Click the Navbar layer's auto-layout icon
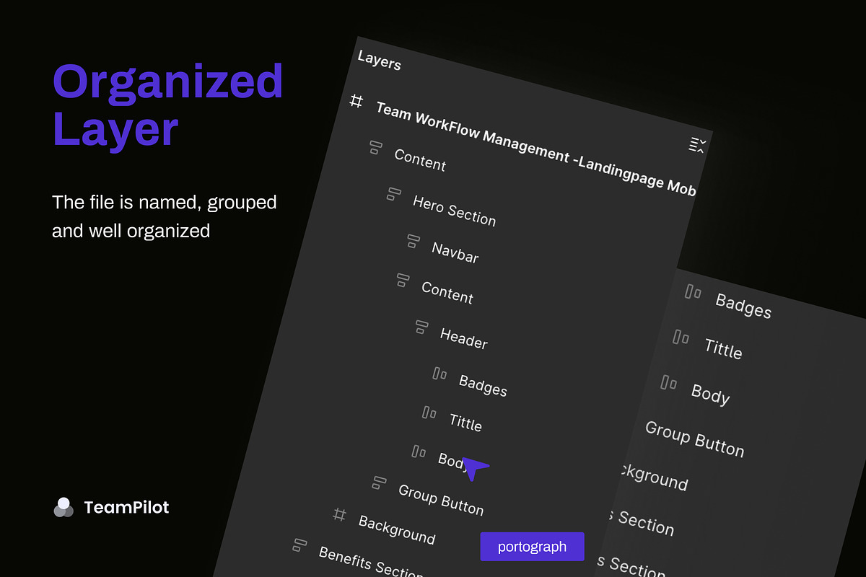The width and height of the screenshot is (866, 577). click(x=413, y=241)
